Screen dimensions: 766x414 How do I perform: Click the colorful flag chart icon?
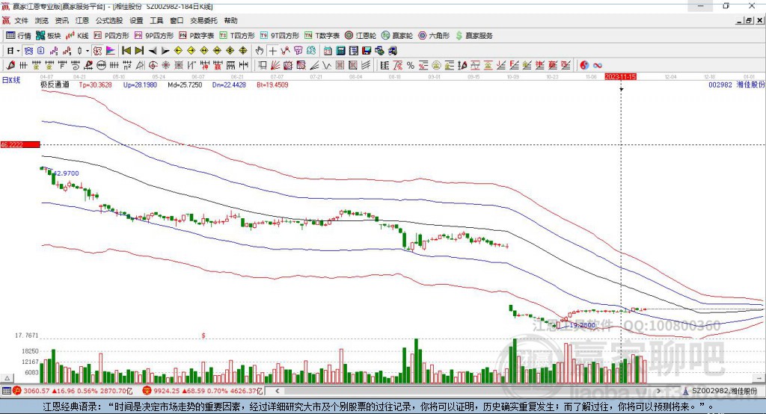111,51
